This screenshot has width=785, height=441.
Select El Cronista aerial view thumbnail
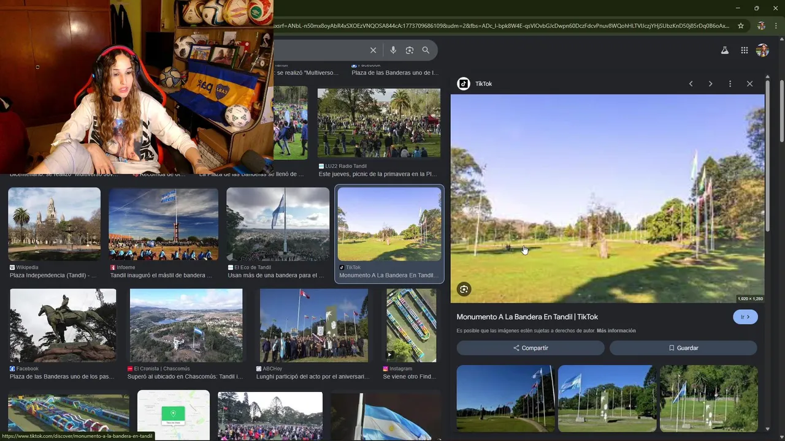pos(186,325)
